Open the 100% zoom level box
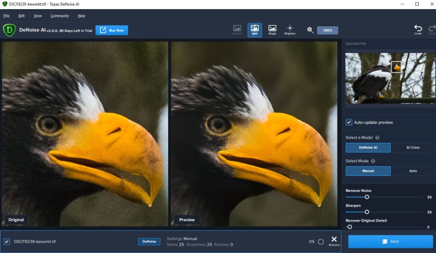Image resolution: width=436 pixels, height=253 pixels. (x=327, y=30)
